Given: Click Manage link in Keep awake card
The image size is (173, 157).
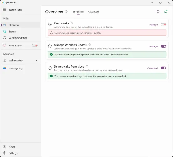Looking at the screenshot, I should tap(153, 25).
